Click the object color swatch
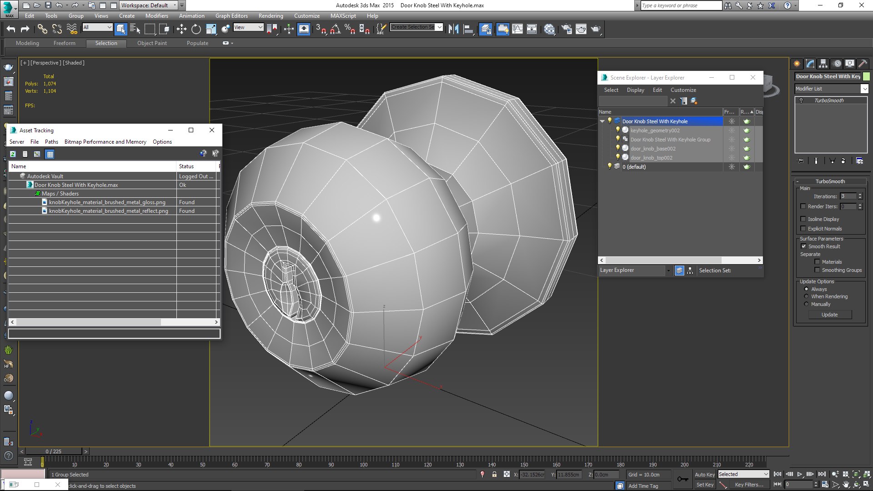This screenshot has width=873, height=491. (x=866, y=76)
